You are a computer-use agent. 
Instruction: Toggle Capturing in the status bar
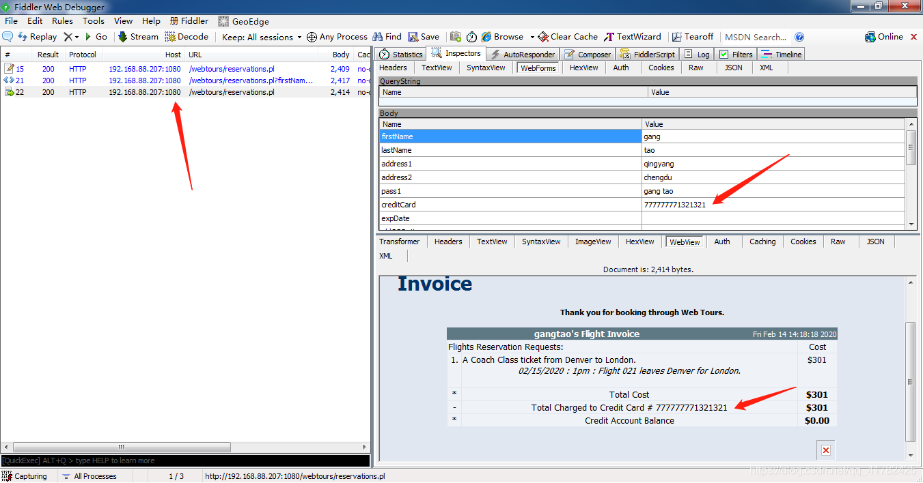point(25,476)
